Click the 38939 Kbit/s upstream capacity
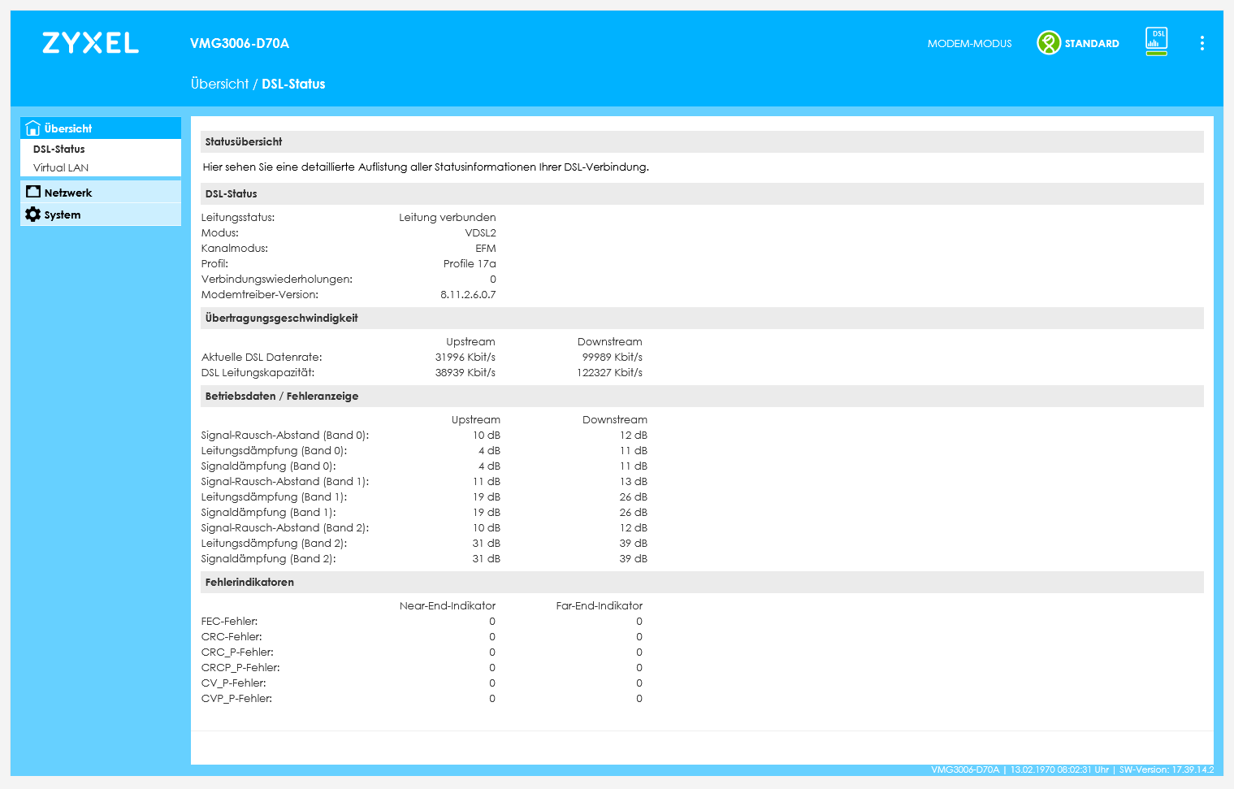 (x=465, y=373)
